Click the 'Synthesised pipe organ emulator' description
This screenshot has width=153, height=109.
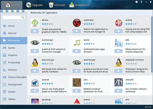94,50
